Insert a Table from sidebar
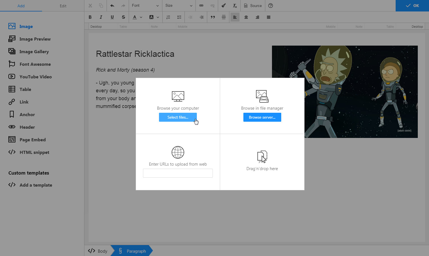Screen dimensions: 429x256 (20, 89)
